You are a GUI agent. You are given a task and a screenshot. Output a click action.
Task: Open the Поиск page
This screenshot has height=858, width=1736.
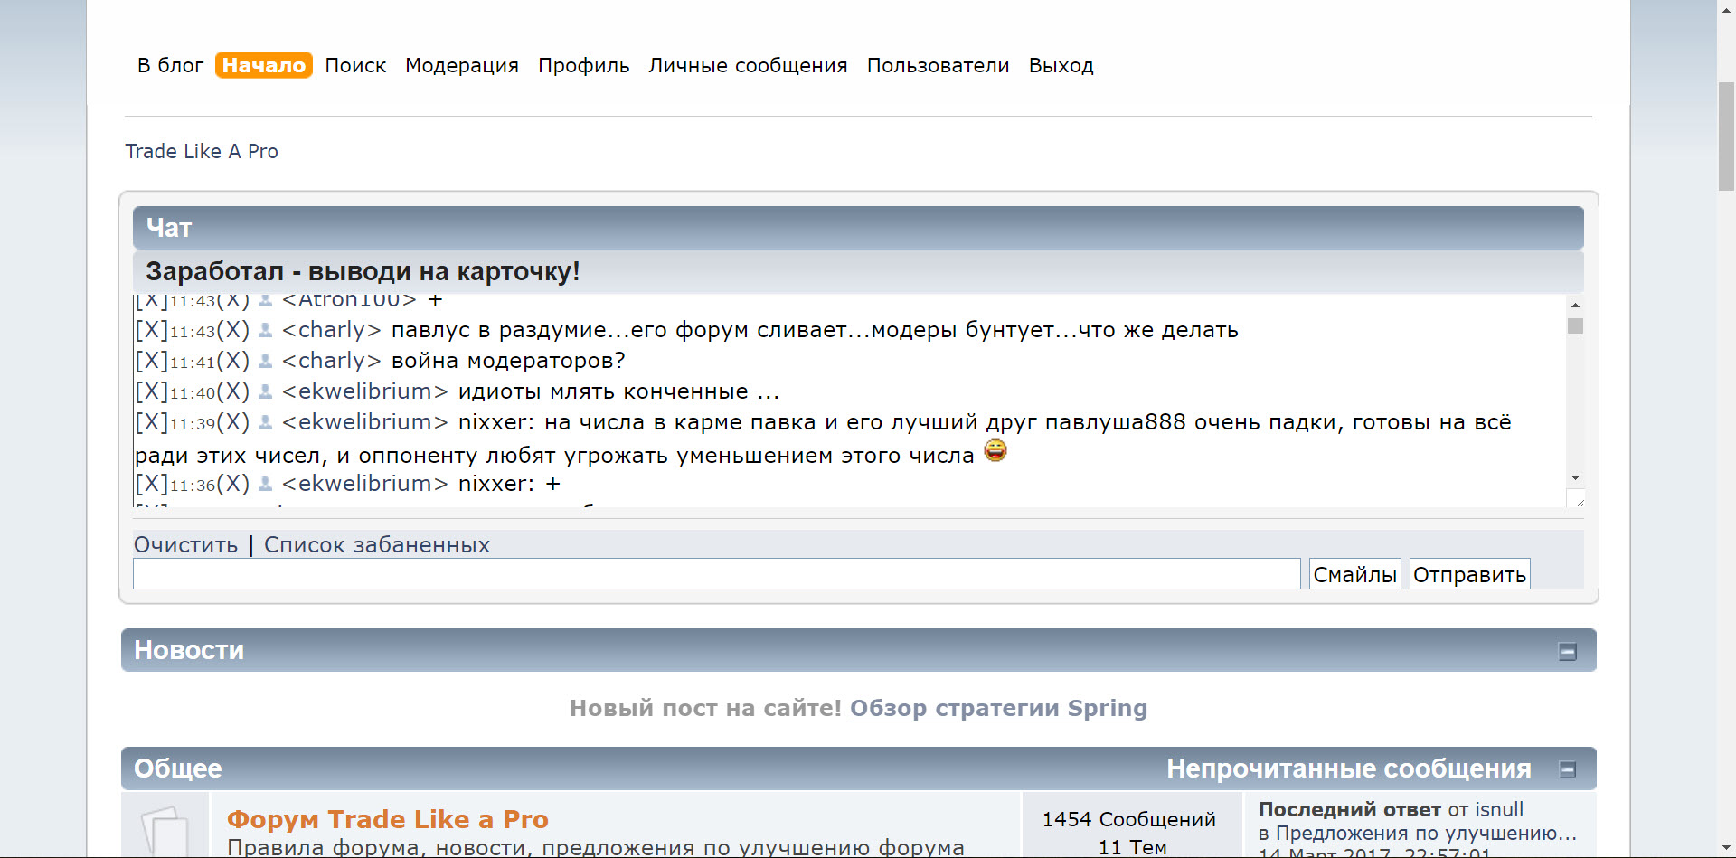tap(355, 65)
